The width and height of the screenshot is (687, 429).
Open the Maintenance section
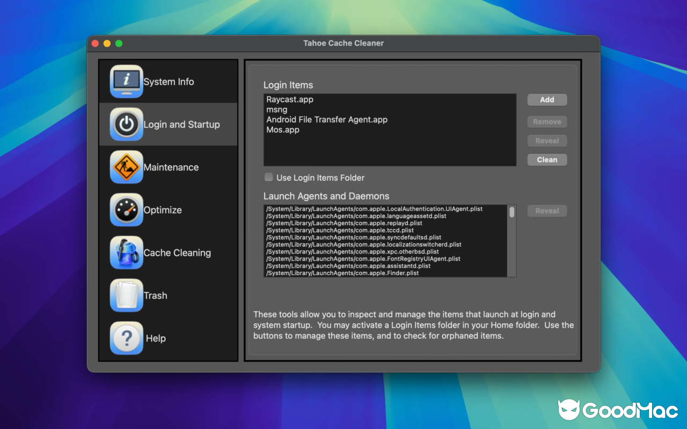(168, 167)
